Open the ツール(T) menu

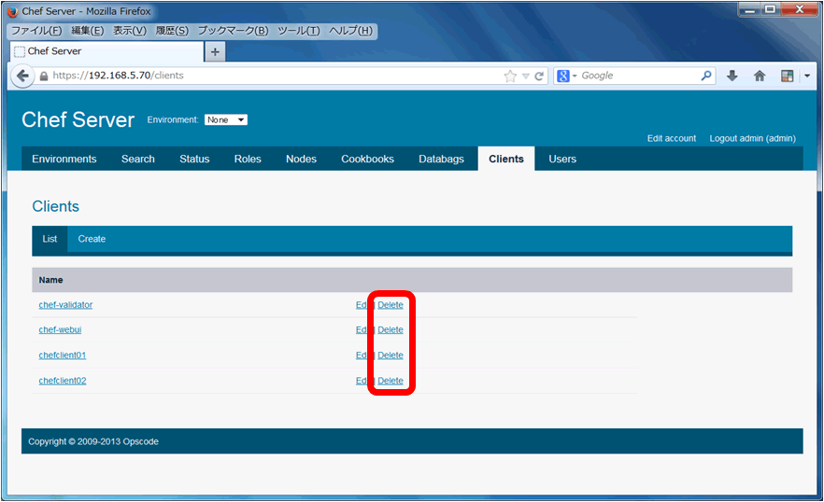coord(299,31)
